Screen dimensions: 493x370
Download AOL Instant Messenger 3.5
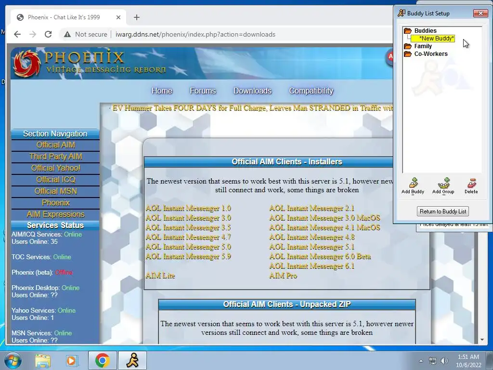[188, 227]
